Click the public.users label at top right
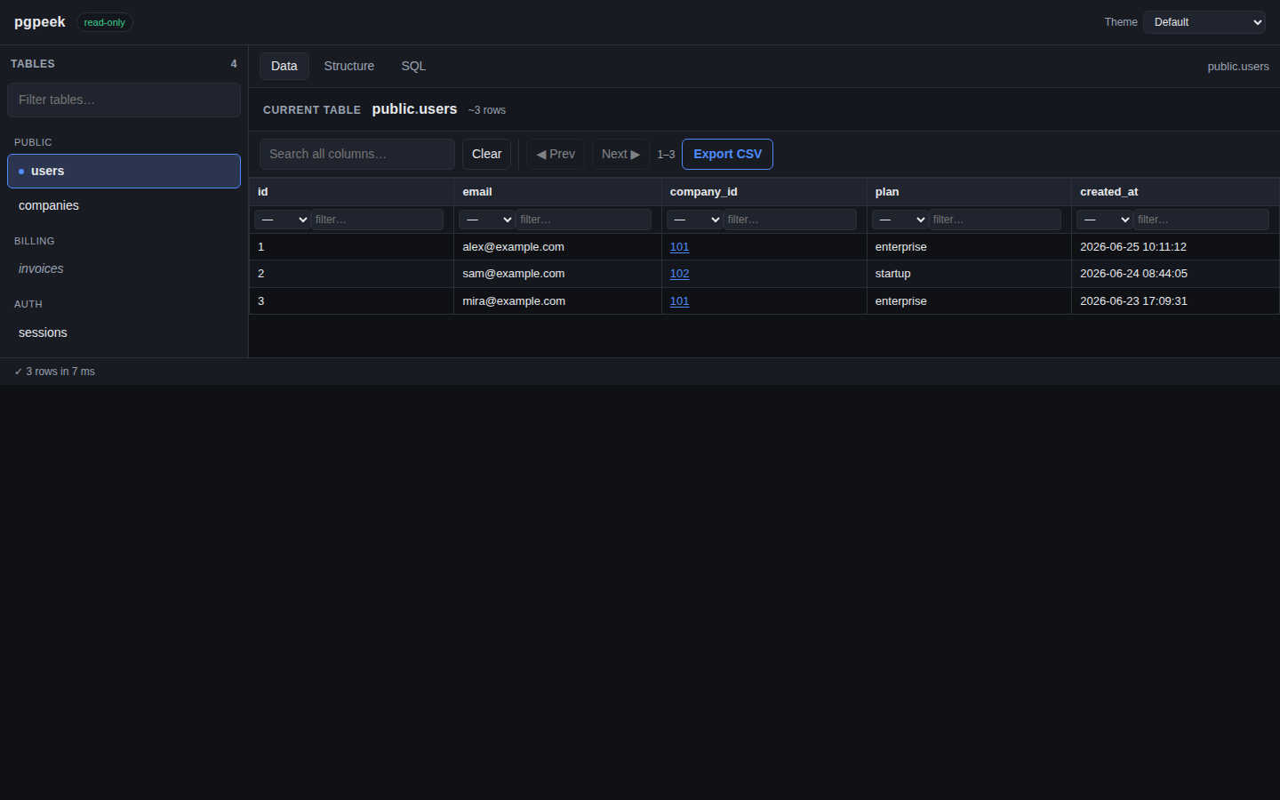The image size is (1280, 800). (1238, 67)
